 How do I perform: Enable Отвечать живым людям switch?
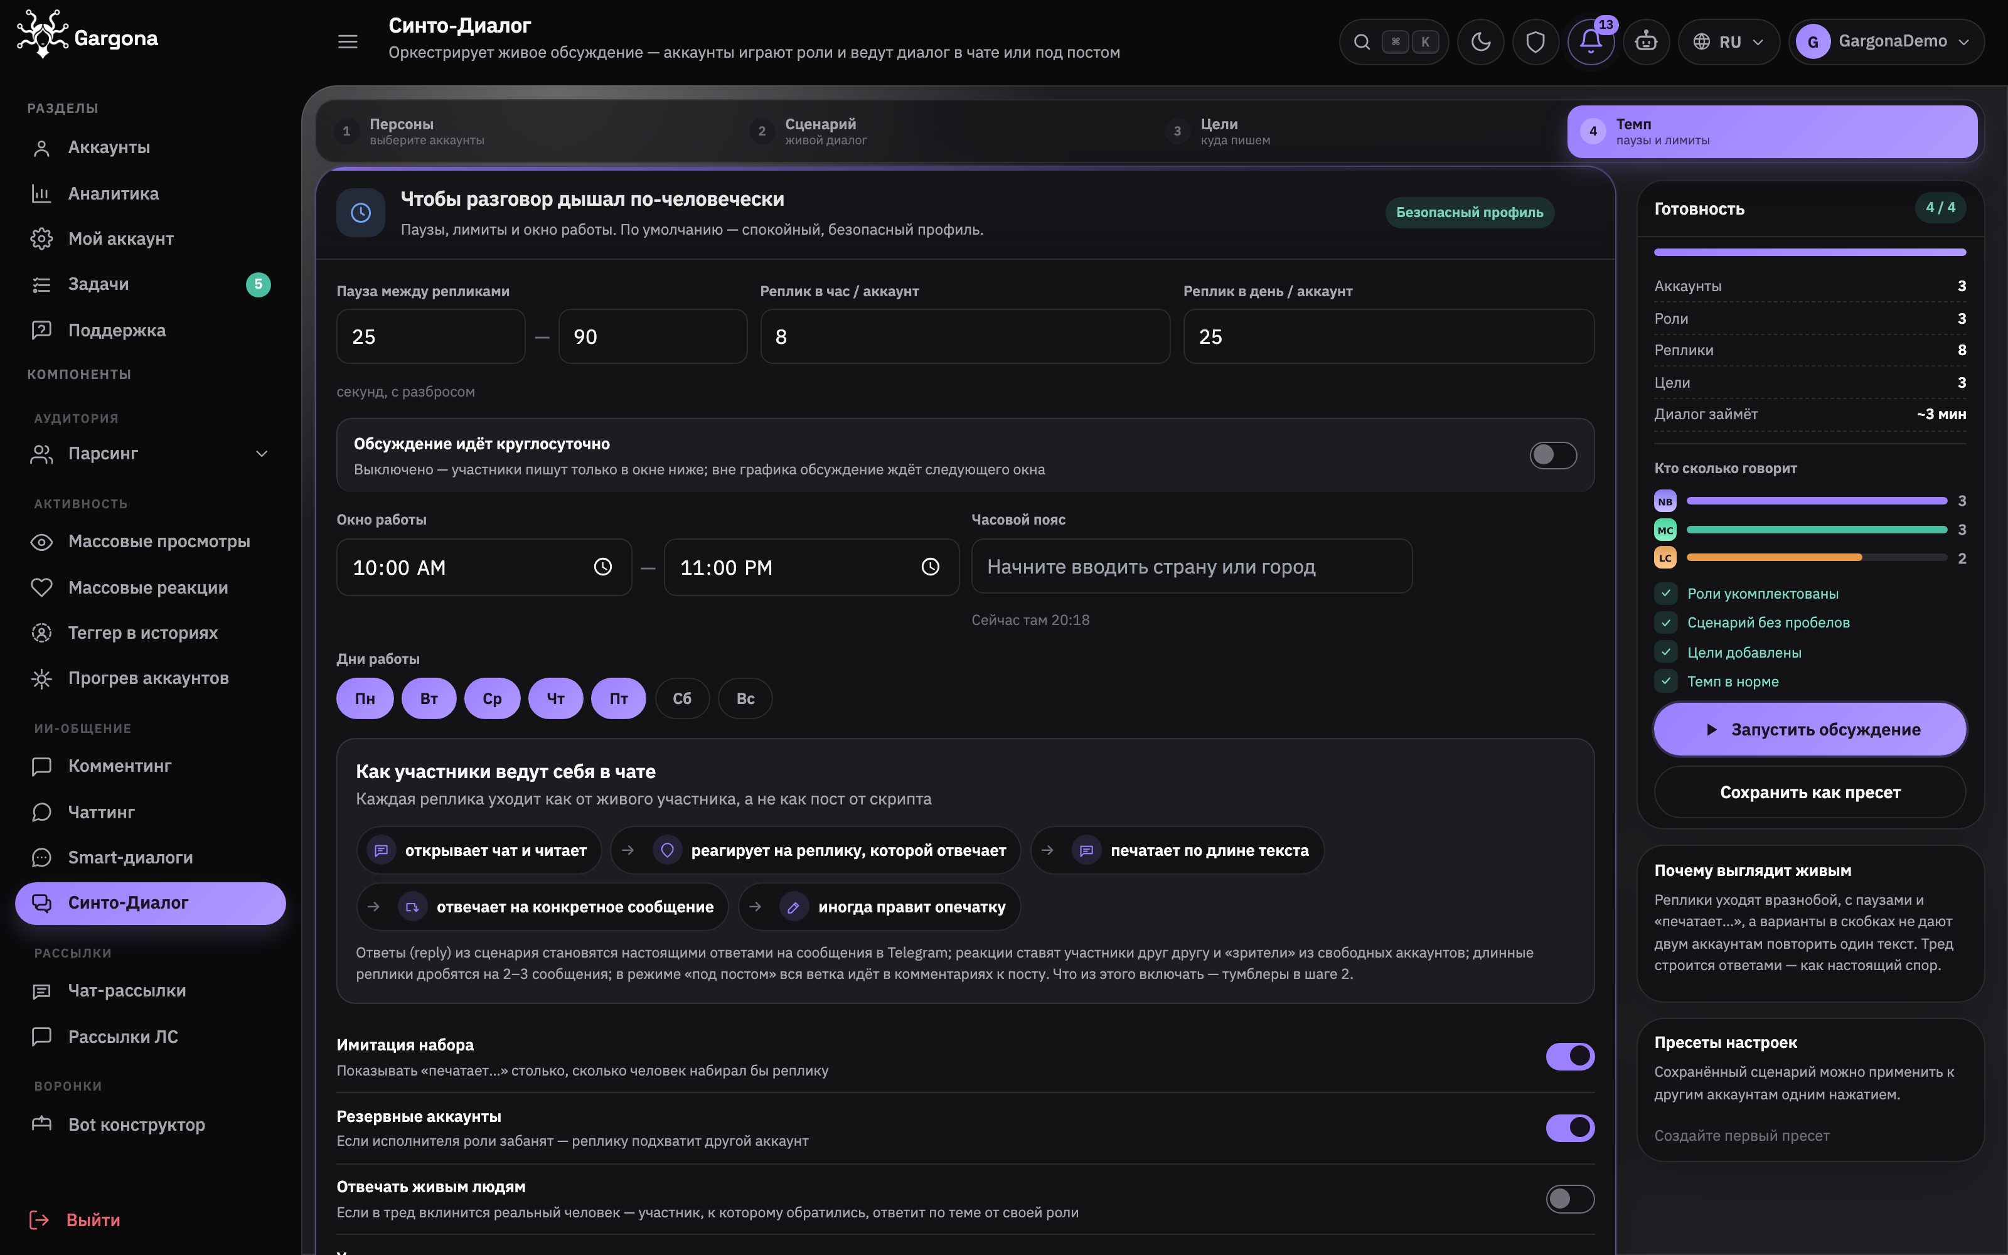coord(1570,1199)
